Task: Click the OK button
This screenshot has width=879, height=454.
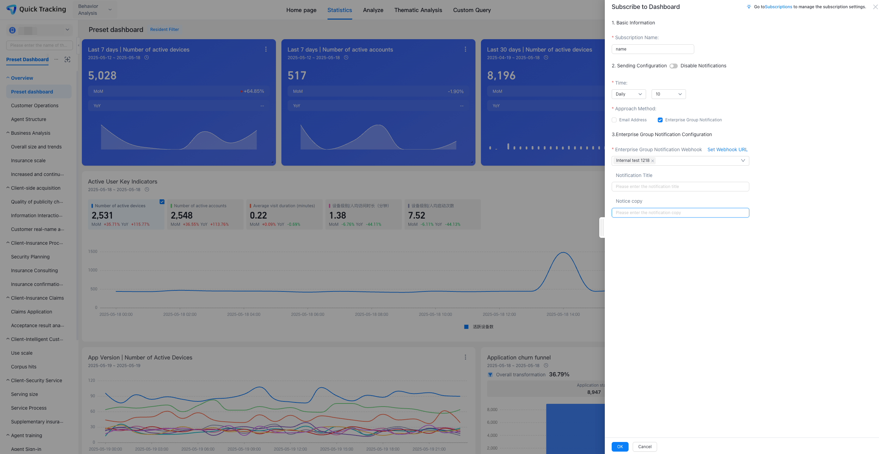Action: (x=620, y=446)
